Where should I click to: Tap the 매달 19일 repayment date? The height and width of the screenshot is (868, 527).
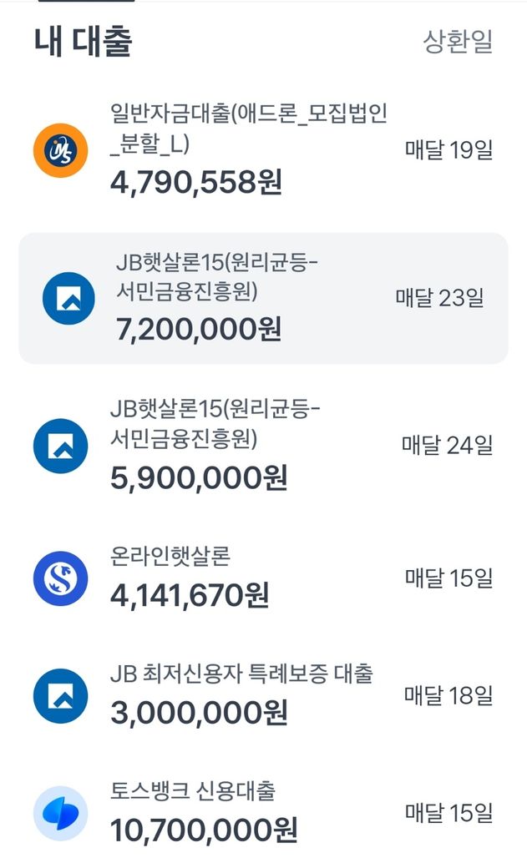coord(448,150)
